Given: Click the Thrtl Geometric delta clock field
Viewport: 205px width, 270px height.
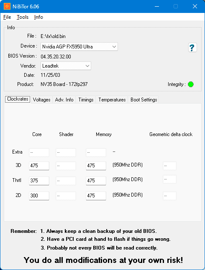Looking at the screenshot, I should [x=169, y=179].
